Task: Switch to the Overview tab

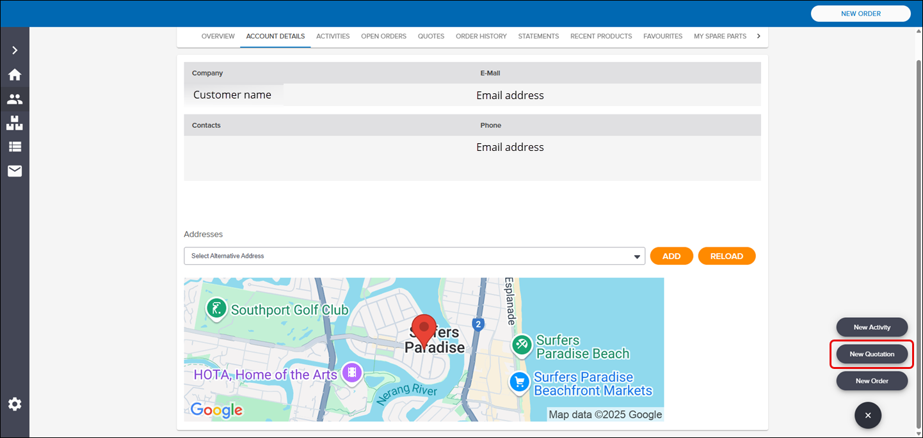Action: [218, 36]
